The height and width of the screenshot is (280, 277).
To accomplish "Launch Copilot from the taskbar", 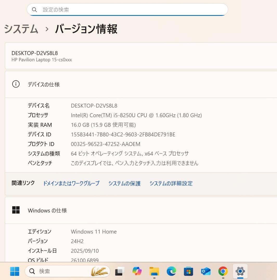I will pyautogui.click(x=137, y=271).
